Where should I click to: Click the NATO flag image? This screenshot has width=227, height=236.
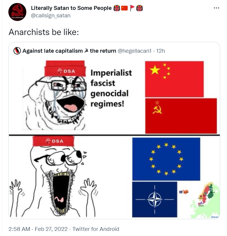pos(155,199)
